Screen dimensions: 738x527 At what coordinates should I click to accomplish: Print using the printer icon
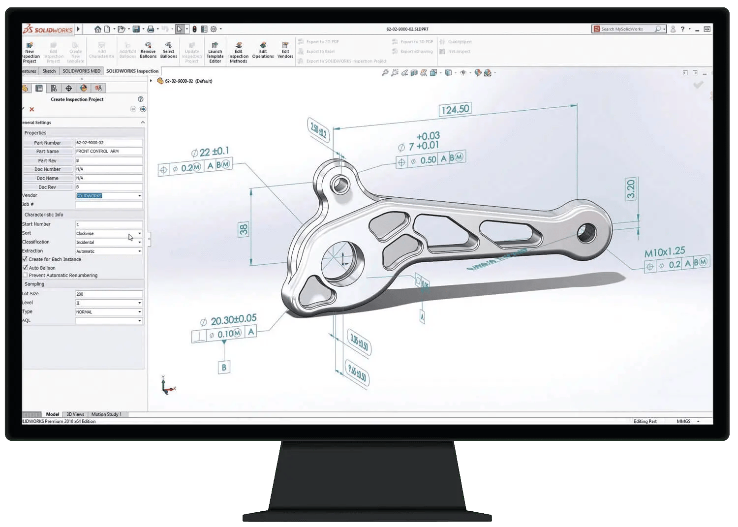(x=151, y=29)
